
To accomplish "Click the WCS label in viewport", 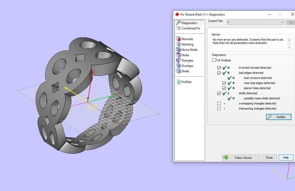I will click(x=93, y=107).
